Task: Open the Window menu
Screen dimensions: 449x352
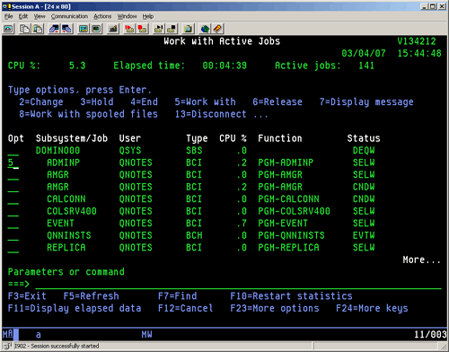Action: click(127, 16)
